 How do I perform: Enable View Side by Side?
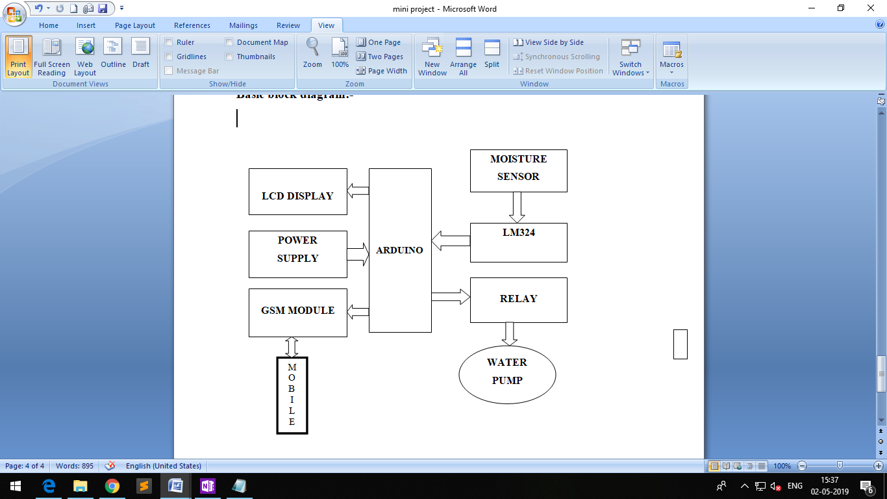click(549, 42)
